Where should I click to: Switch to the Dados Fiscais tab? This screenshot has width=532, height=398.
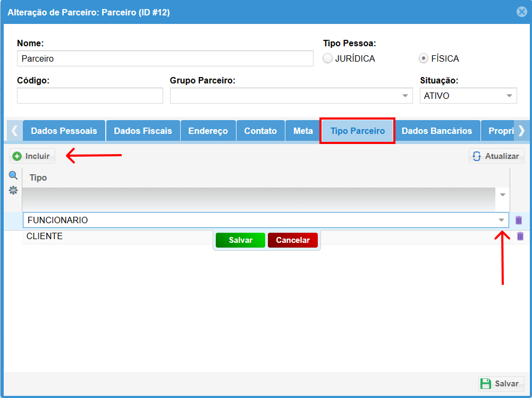(x=143, y=131)
